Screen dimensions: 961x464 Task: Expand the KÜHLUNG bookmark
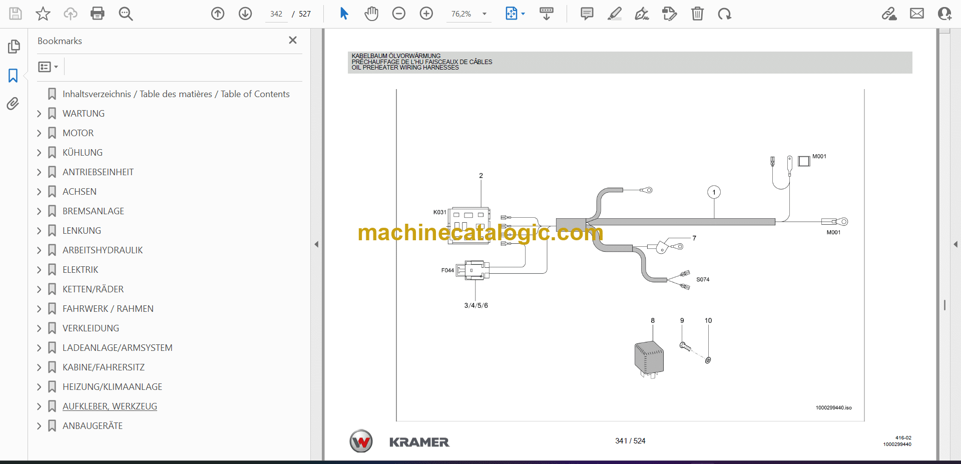[39, 153]
